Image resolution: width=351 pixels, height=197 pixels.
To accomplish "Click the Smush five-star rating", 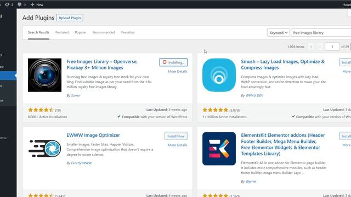I will click(x=215, y=110).
